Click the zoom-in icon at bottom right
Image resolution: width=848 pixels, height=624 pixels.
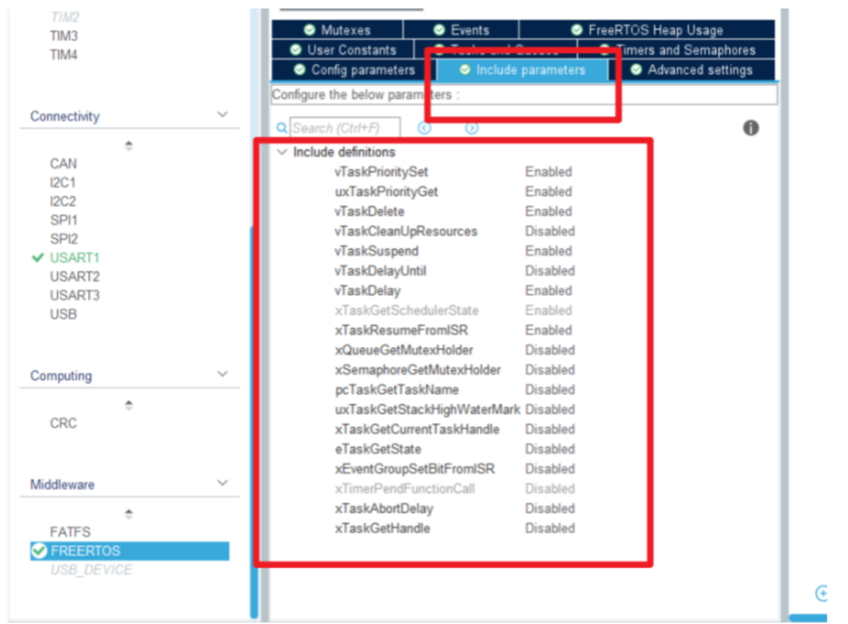[x=821, y=593]
